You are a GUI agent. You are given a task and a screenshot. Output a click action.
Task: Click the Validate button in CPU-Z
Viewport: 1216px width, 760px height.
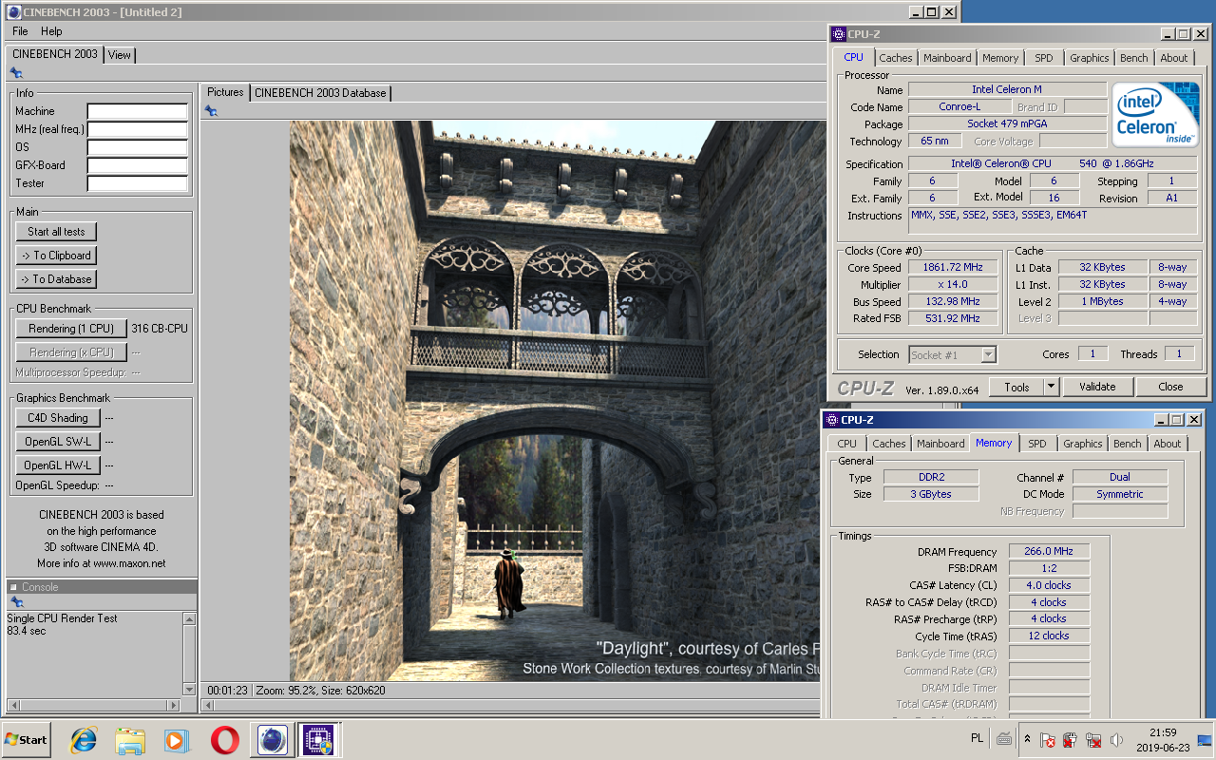coord(1097,387)
